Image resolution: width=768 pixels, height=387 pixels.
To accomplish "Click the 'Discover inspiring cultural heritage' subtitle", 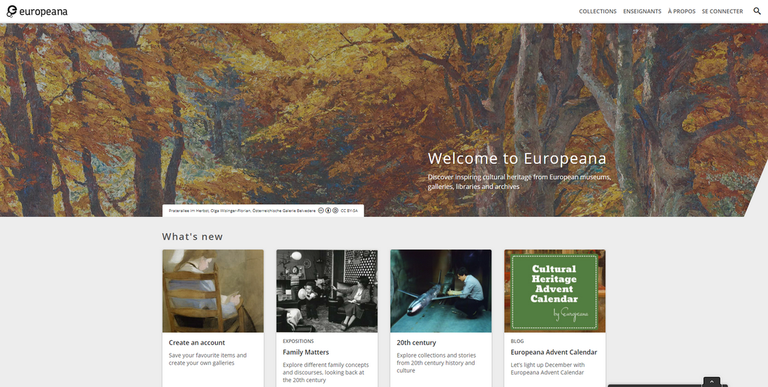I will tap(519, 181).
